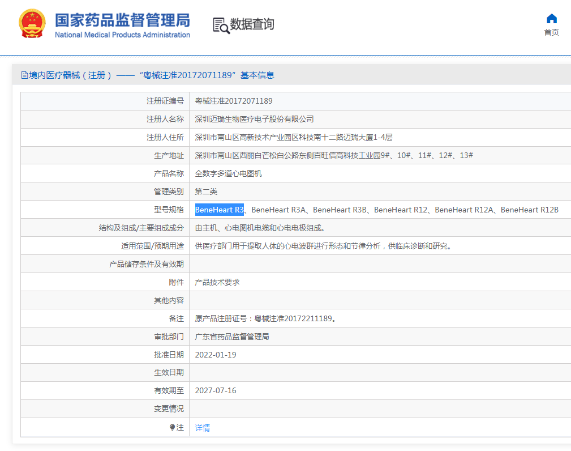Click product name 全数字多道心电图机
This screenshot has height=451, width=571.
(228, 173)
